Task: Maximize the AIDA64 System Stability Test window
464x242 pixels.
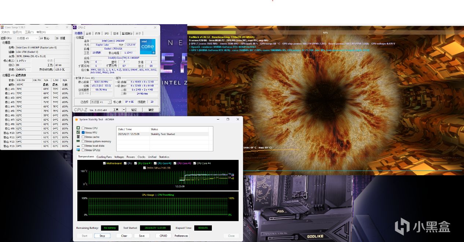Action: click(228, 119)
